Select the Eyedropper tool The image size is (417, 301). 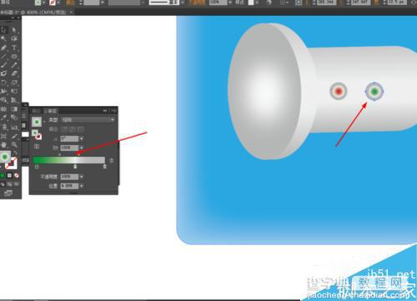tap(4, 118)
